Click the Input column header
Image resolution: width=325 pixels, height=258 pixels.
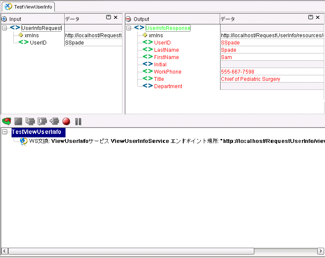(x=33, y=19)
